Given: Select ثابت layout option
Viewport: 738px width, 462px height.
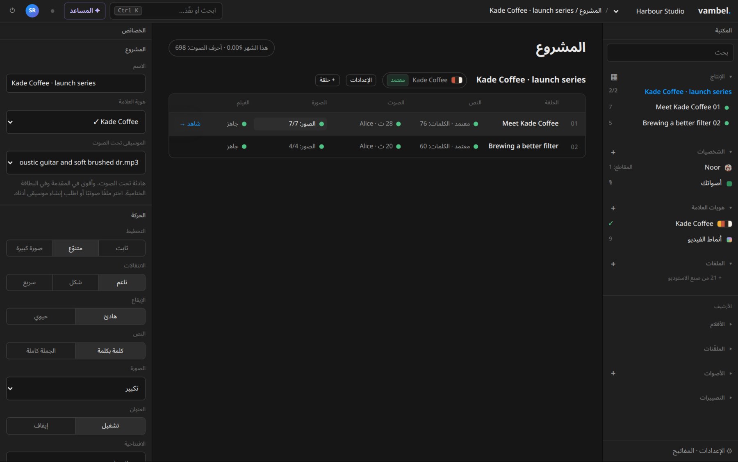Looking at the screenshot, I should [122, 248].
